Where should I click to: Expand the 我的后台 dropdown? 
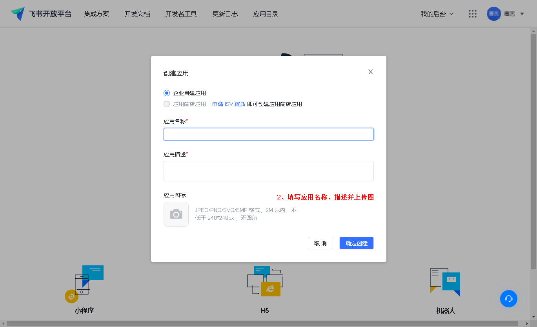pyautogui.click(x=437, y=14)
